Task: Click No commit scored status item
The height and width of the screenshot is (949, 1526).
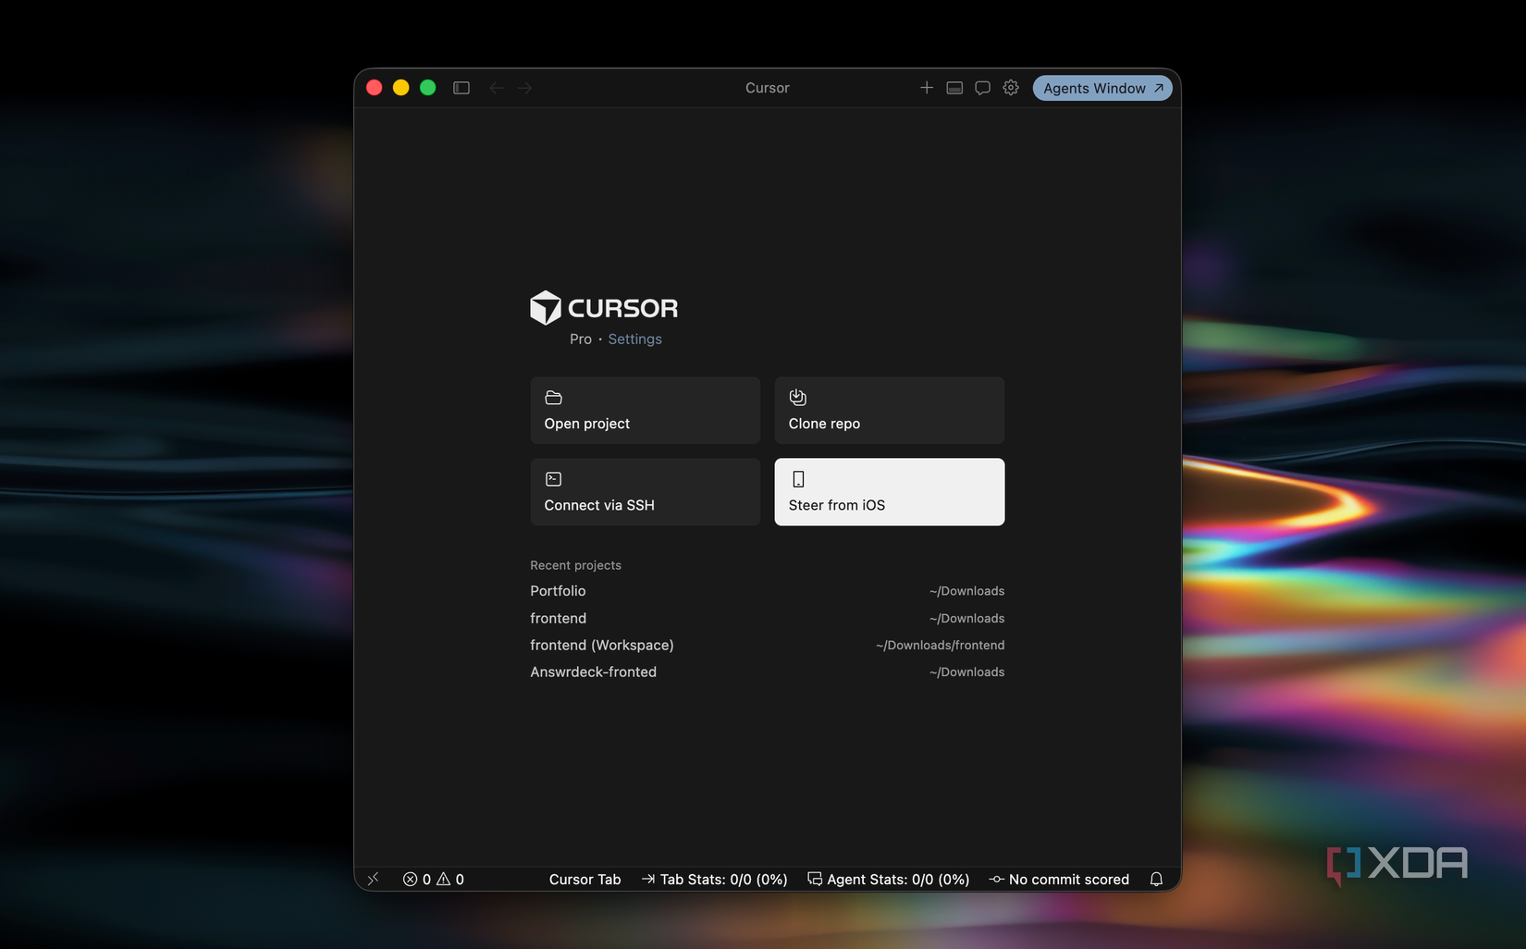Action: pyautogui.click(x=1060, y=880)
